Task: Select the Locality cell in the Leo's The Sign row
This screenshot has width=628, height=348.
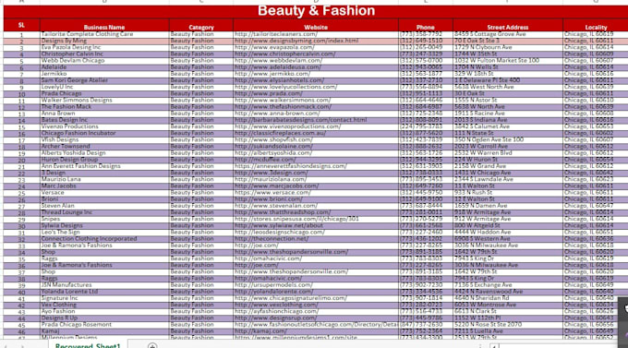Action: tap(596, 233)
